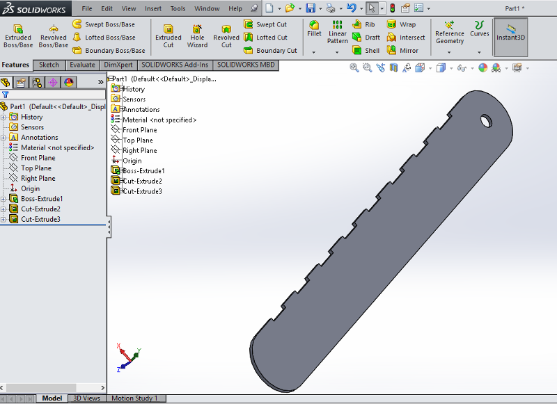The image size is (557, 404).
Task: Open the DimXpertManager tab icon
Action: click(x=53, y=82)
